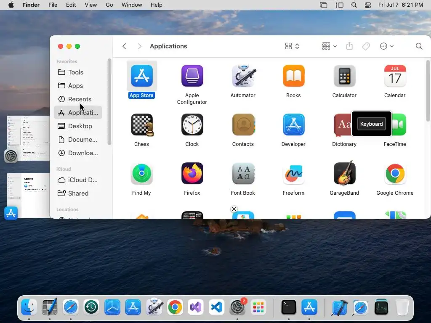The height and width of the screenshot is (323, 431).
Task: Switch to System Settings Stage Manager thumbnail
Action: click(28, 138)
